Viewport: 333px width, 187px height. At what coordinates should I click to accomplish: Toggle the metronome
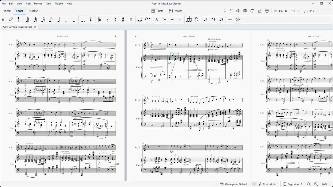tap(260, 11)
